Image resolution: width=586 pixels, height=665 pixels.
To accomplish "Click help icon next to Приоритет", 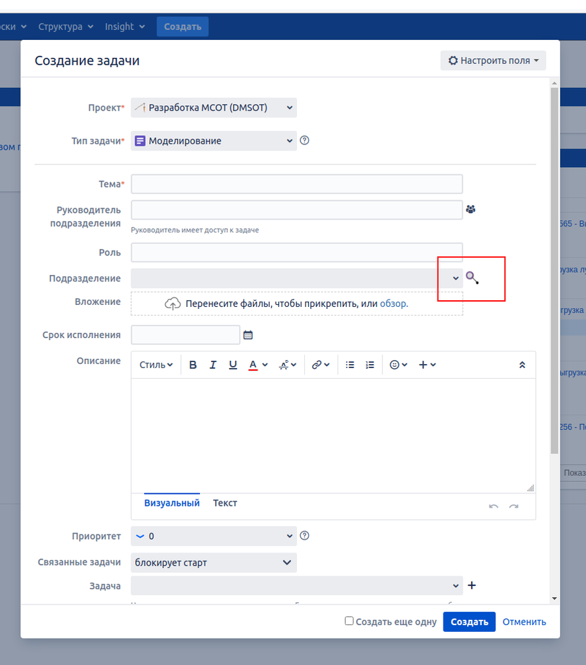I will coord(304,536).
